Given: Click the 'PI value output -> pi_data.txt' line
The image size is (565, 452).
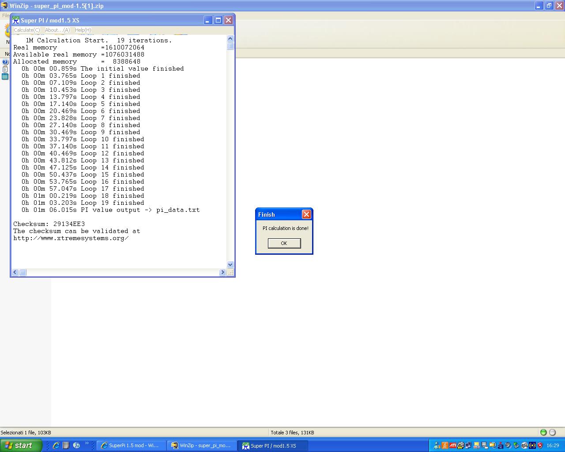Looking at the screenshot, I should pyautogui.click(x=111, y=210).
